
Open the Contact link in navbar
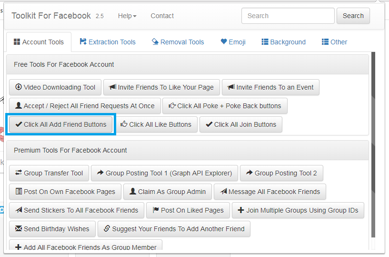click(162, 16)
